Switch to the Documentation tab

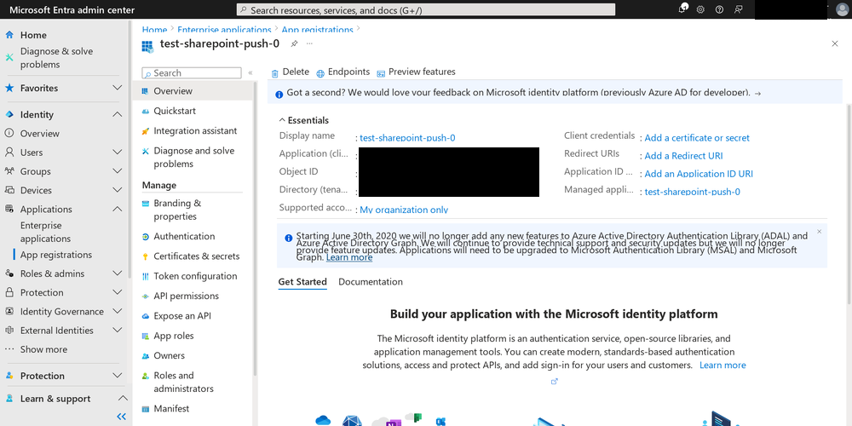click(371, 282)
